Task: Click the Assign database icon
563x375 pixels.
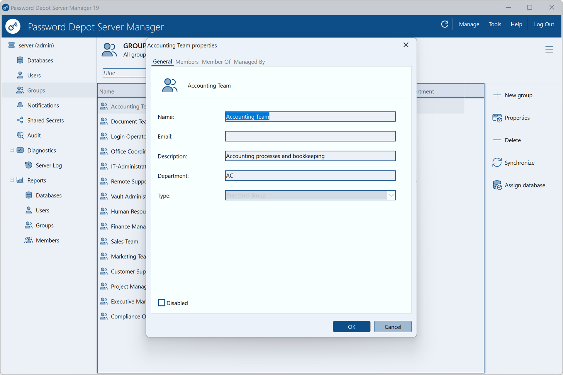Action: pyautogui.click(x=497, y=185)
